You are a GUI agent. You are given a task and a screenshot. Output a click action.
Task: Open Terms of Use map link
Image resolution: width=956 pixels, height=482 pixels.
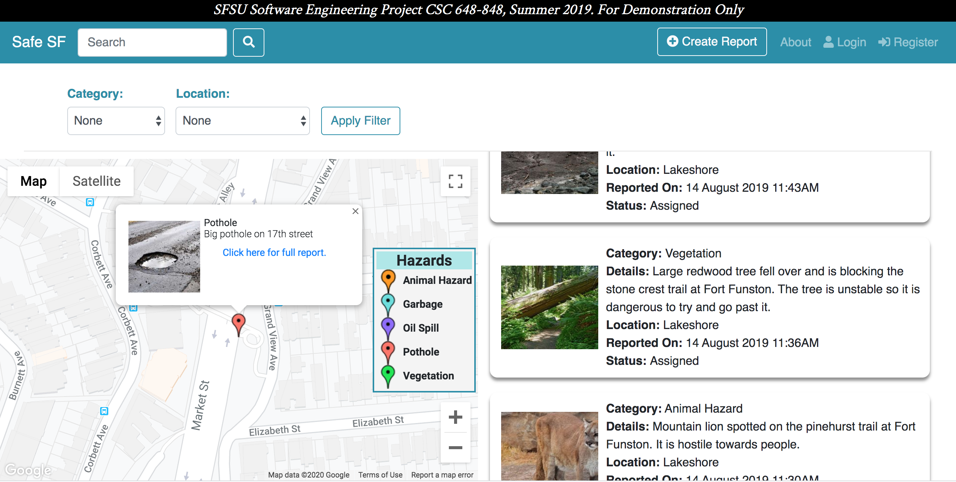pyautogui.click(x=381, y=475)
